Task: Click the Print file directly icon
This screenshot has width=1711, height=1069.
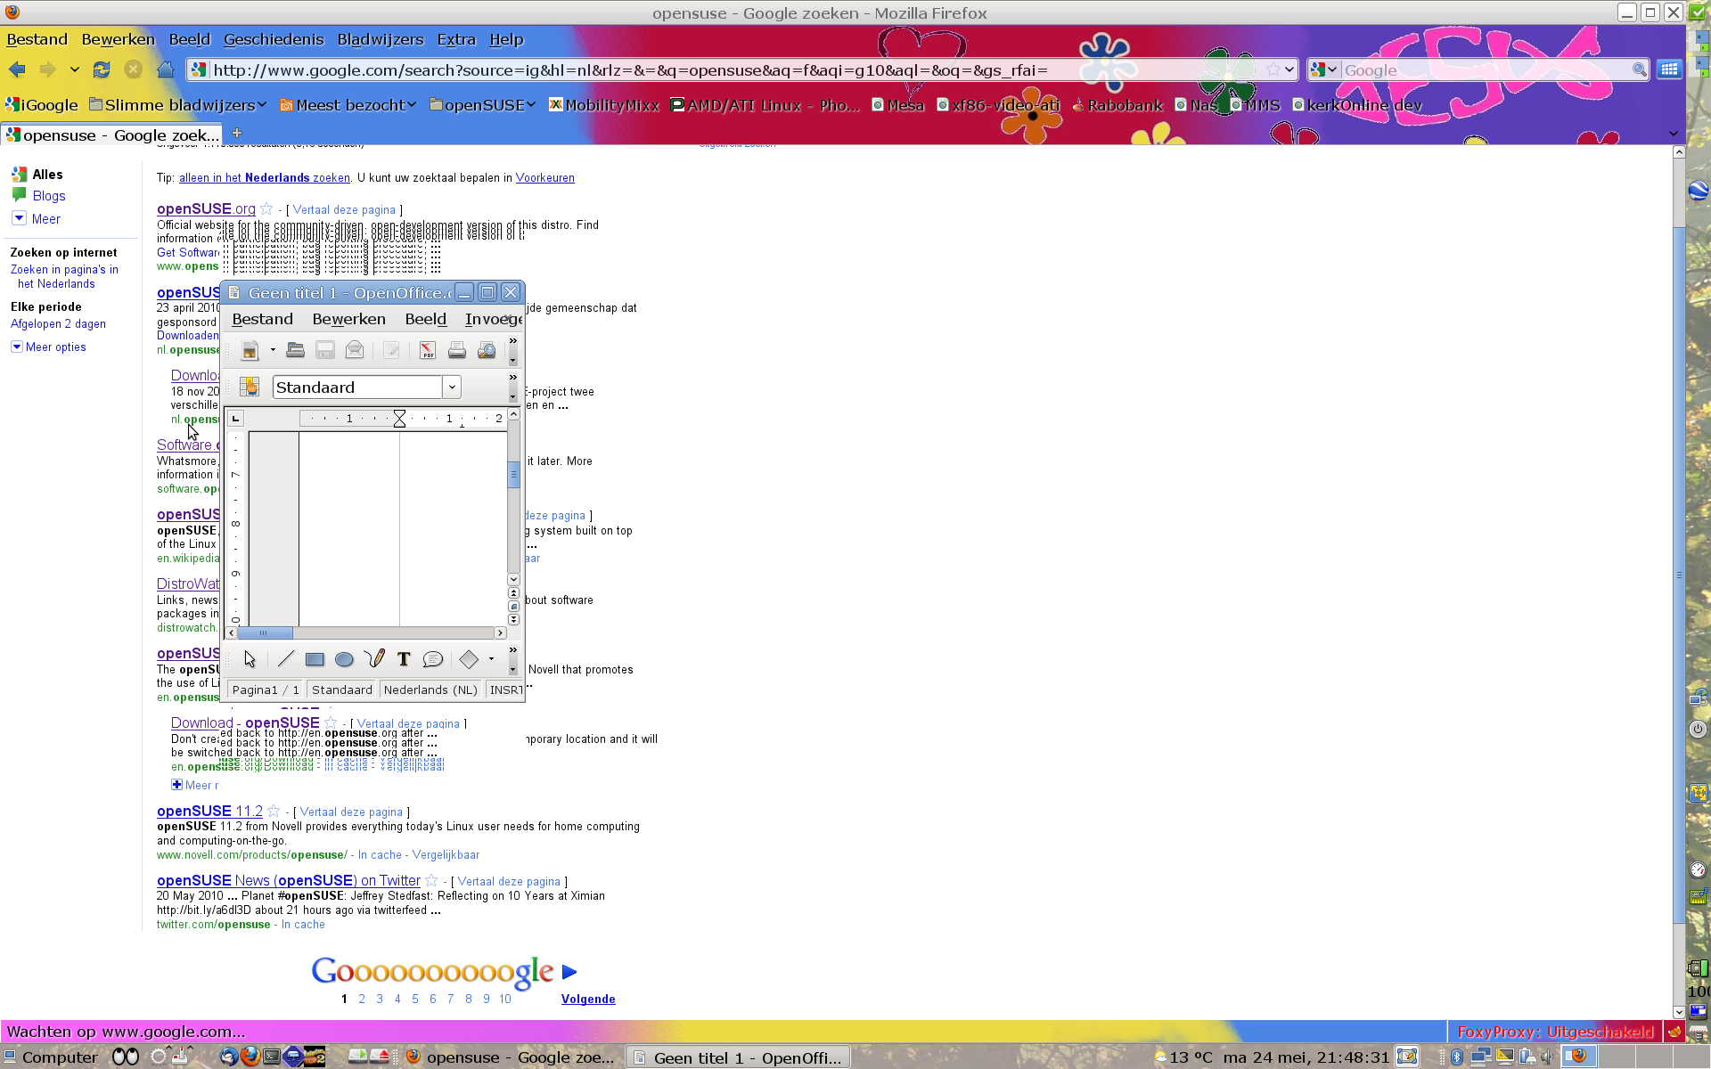Action: [x=457, y=350]
